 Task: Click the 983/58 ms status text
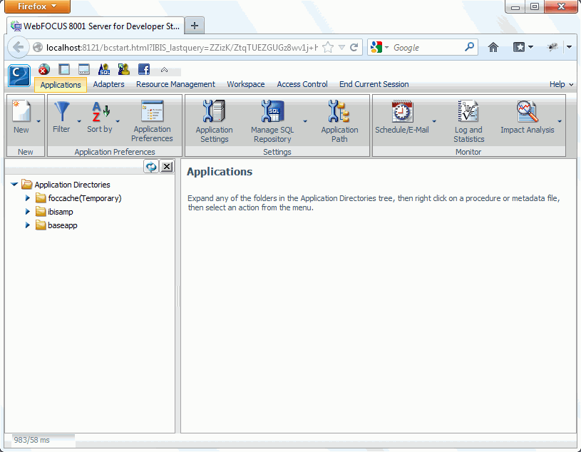pos(32,440)
